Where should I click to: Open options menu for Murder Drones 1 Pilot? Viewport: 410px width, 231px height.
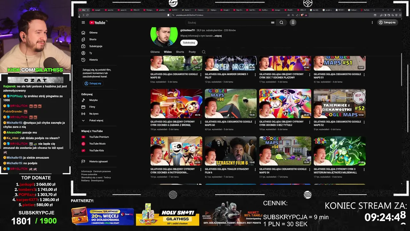point(255,74)
